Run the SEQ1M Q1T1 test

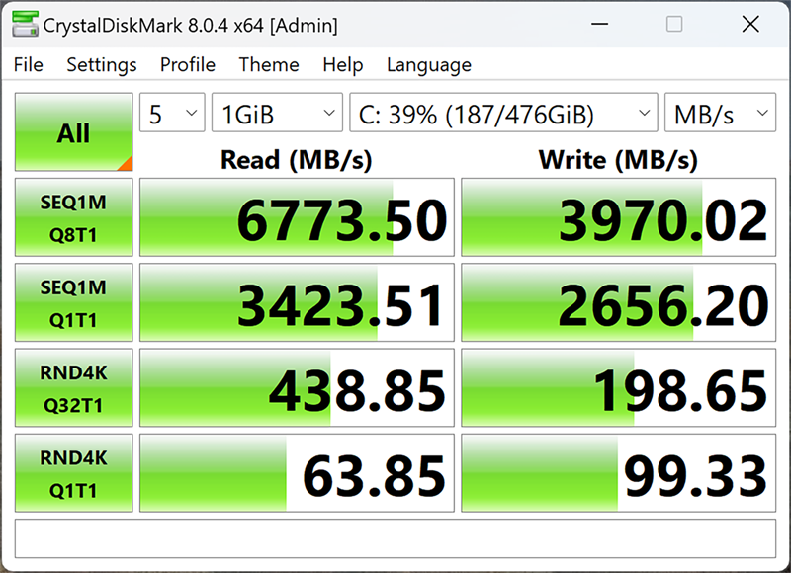click(73, 302)
